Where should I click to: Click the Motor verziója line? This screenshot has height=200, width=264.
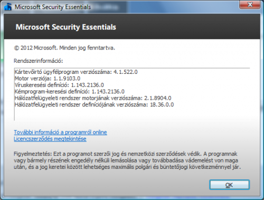[x=48, y=79]
